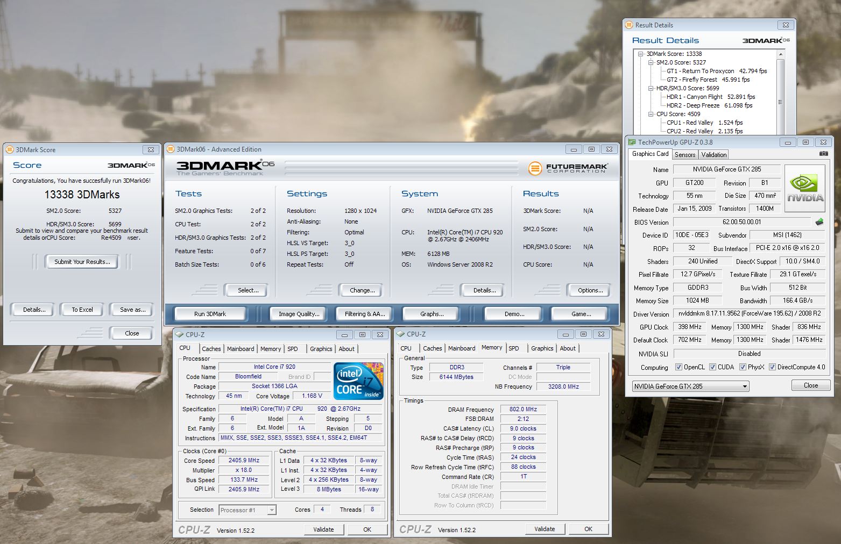This screenshot has width=841, height=544.
Task: Click Submit Your Results button
Action: coord(82,262)
